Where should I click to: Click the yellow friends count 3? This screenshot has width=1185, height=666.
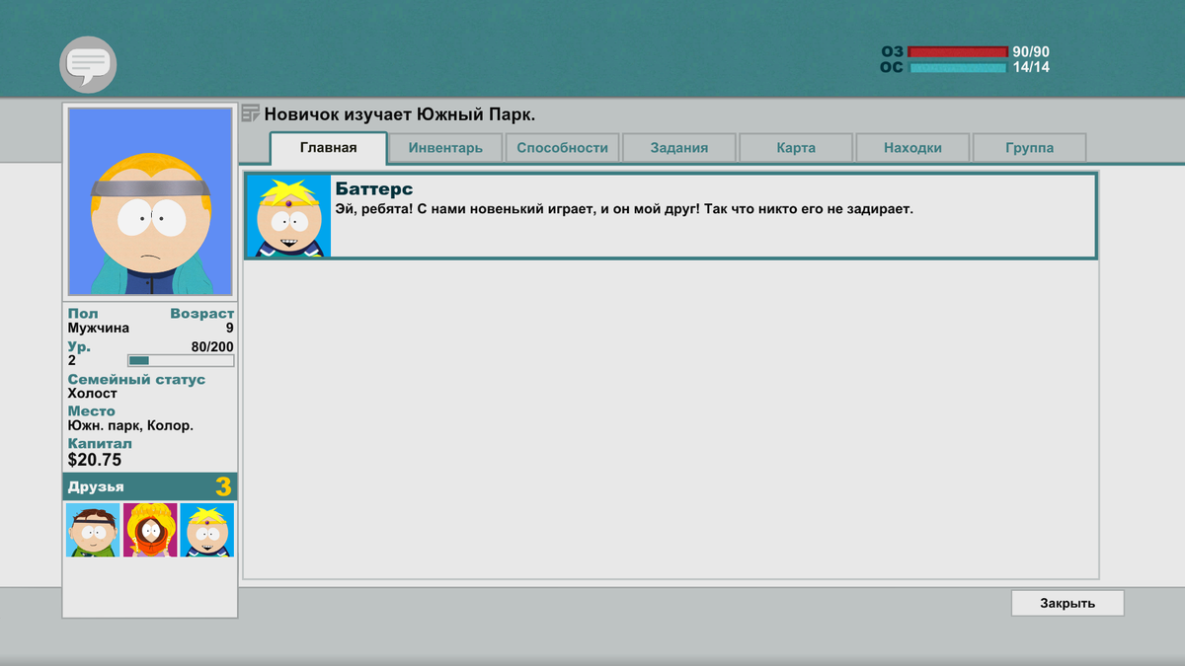click(x=223, y=486)
